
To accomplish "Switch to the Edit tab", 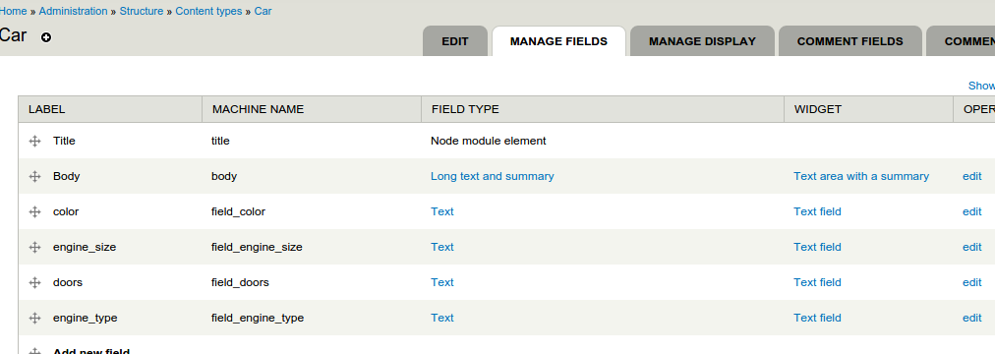I will (x=455, y=41).
